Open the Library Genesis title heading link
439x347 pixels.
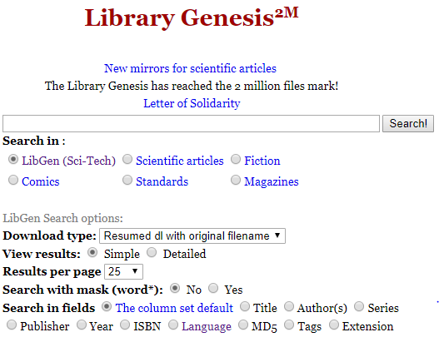pyautogui.click(x=192, y=17)
